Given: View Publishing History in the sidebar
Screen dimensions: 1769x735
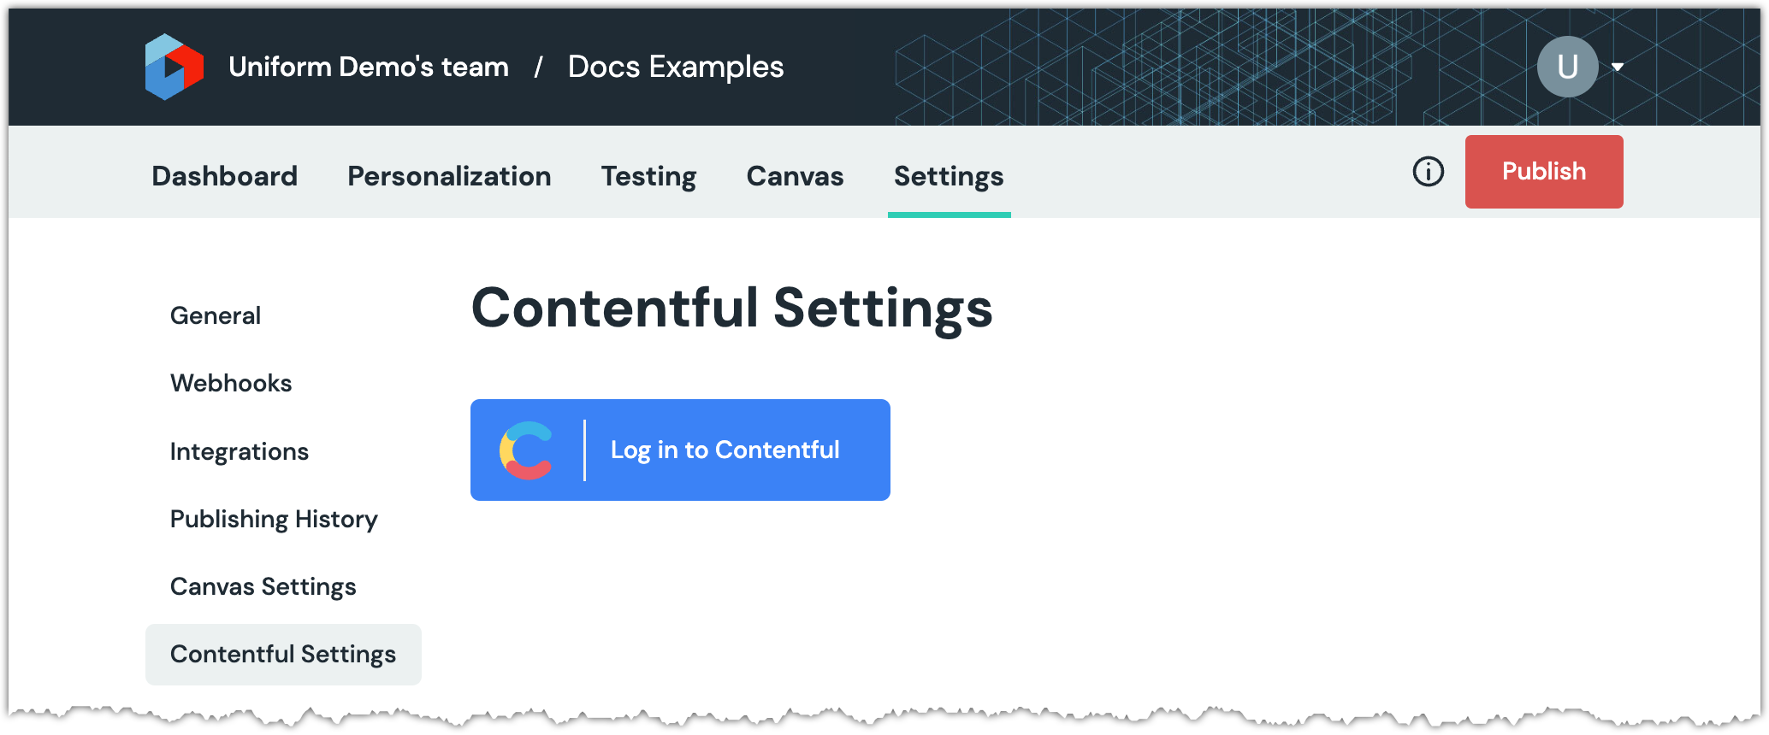Looking at the screenshot, I should (274, 519).
